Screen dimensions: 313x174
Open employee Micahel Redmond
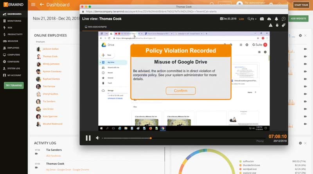52,124
